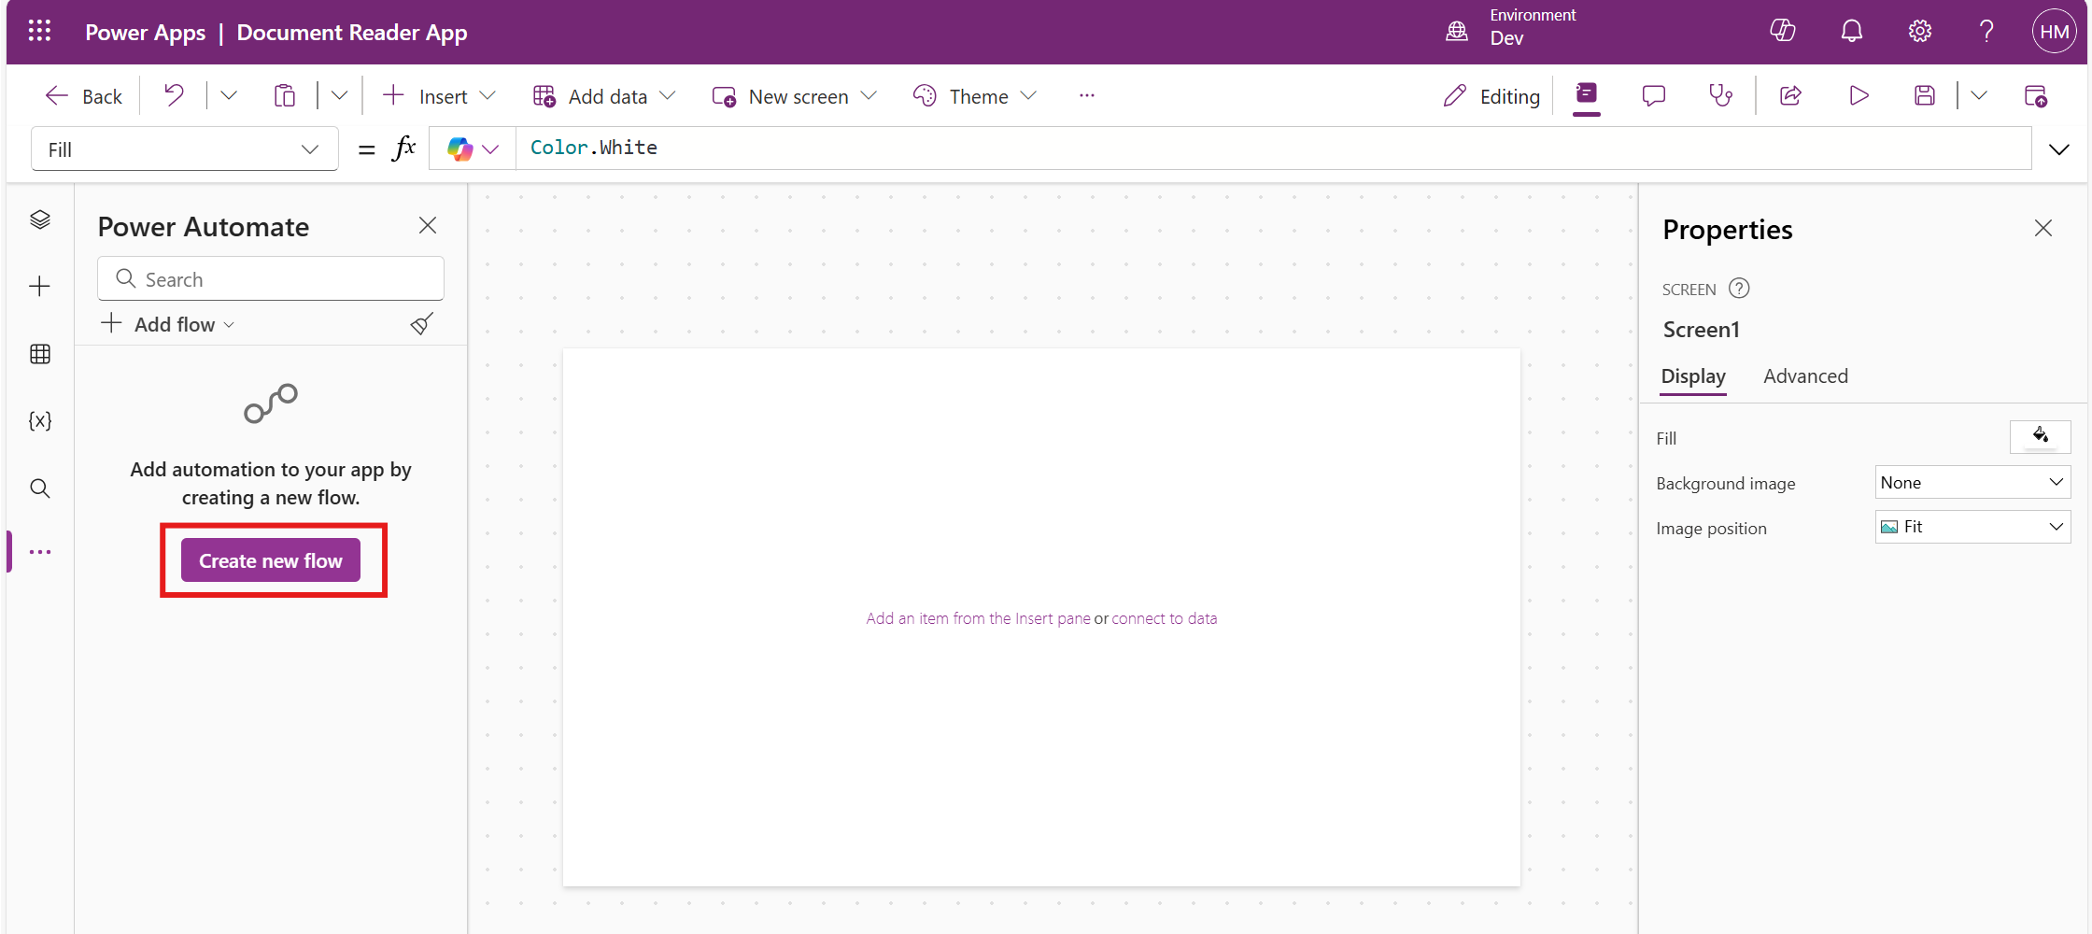Viewport: 2092px width, 934px height.
Task: Expand the Image position Fit dropdown
Action: (x=1972, y=527)
